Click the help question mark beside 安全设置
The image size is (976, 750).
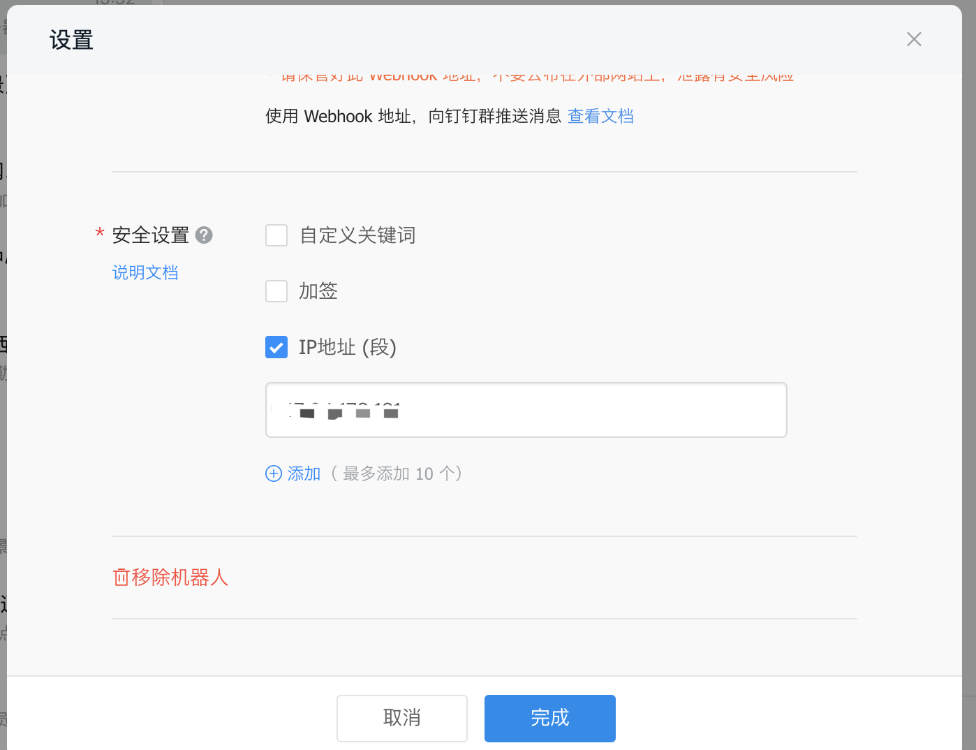[x=204, y=235]
